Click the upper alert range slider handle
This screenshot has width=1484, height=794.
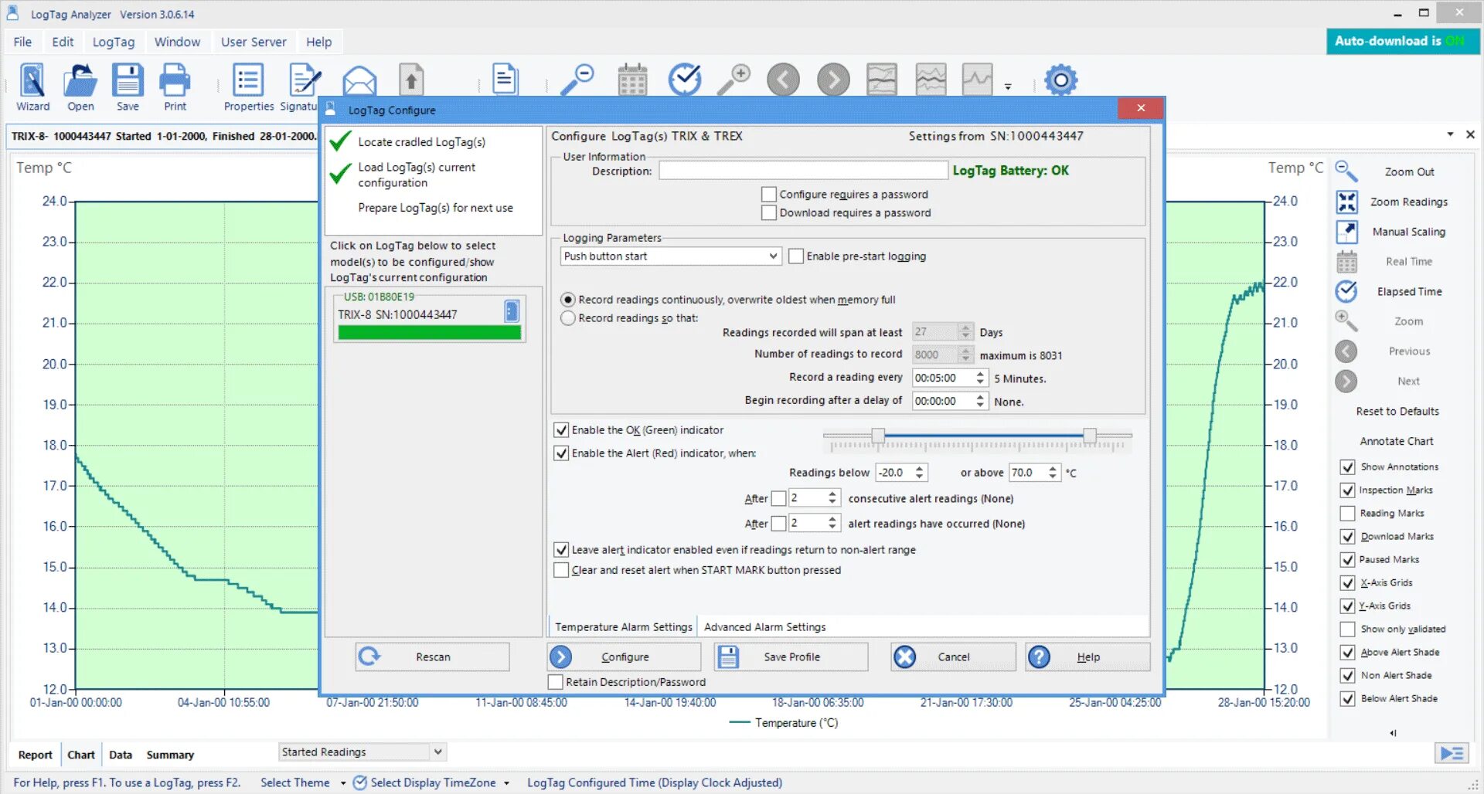pyautogui.click(x=1089, y=436)
